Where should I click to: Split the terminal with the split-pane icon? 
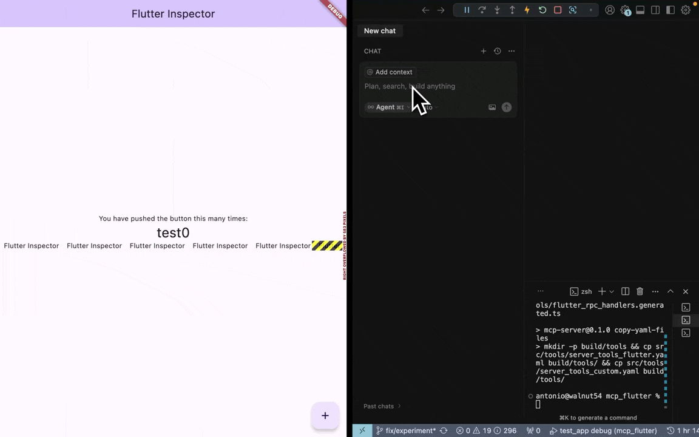tap(625, 291)
